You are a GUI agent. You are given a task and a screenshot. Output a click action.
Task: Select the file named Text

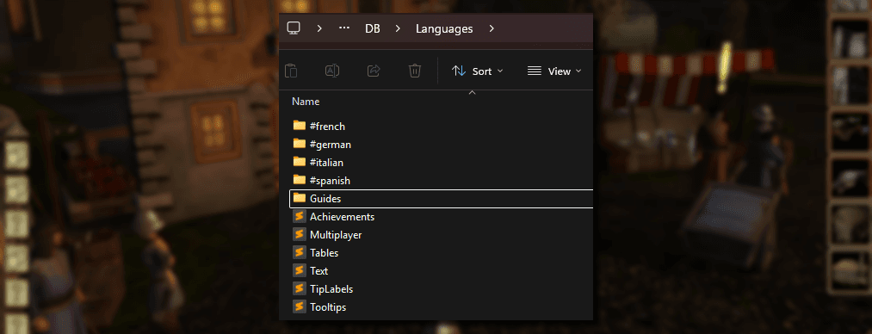[319, 271]
